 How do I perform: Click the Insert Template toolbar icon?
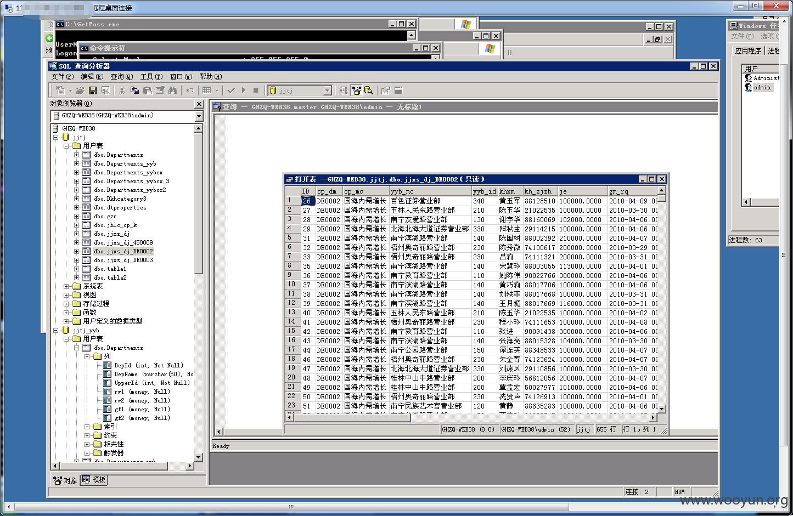point(105,90)
